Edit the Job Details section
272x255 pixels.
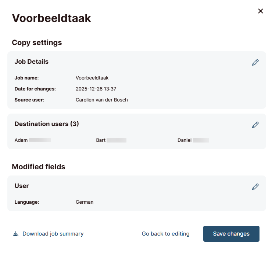pyautogui.click(x=255, y=63)
